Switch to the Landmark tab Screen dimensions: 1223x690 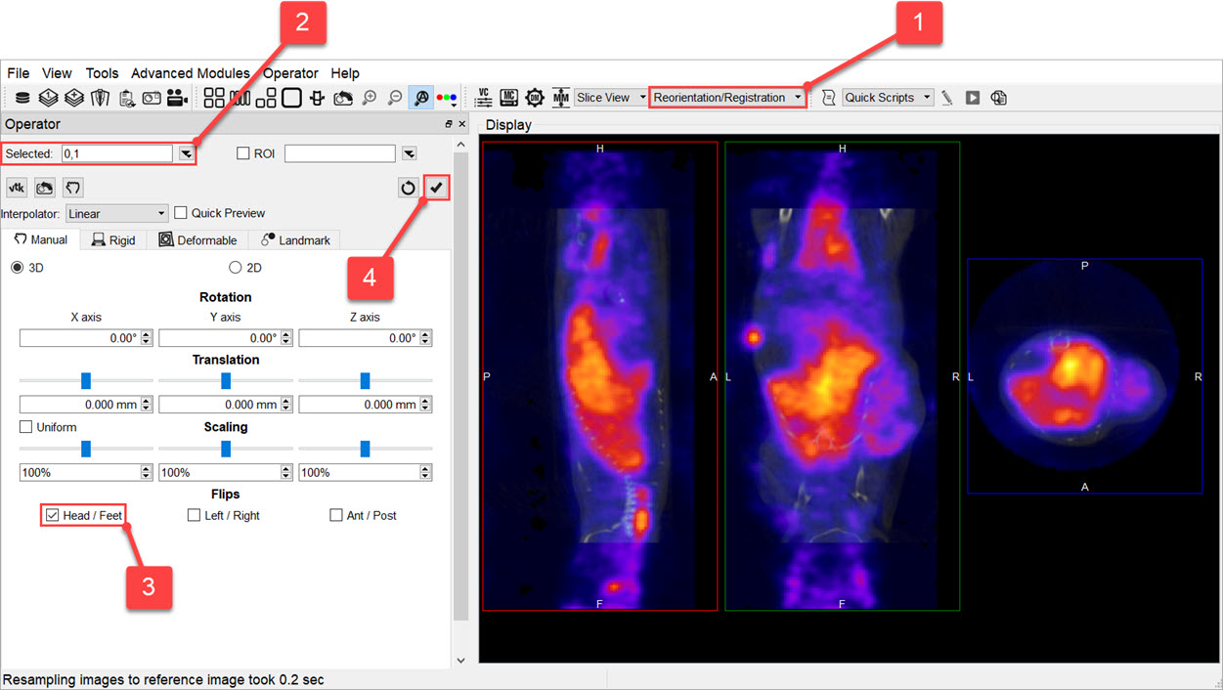click(296, 240)
